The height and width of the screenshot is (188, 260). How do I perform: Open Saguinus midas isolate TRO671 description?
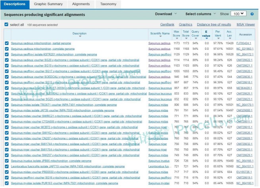(64, 105)
